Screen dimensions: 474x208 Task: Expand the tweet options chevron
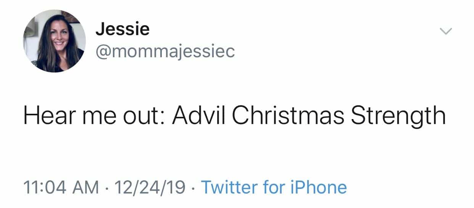pos(446,31)
